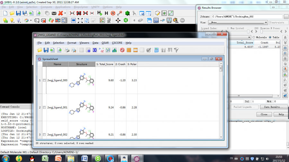Click the Jobname path input field
Viewport: 289px width, 162px height.
point(247,17)
